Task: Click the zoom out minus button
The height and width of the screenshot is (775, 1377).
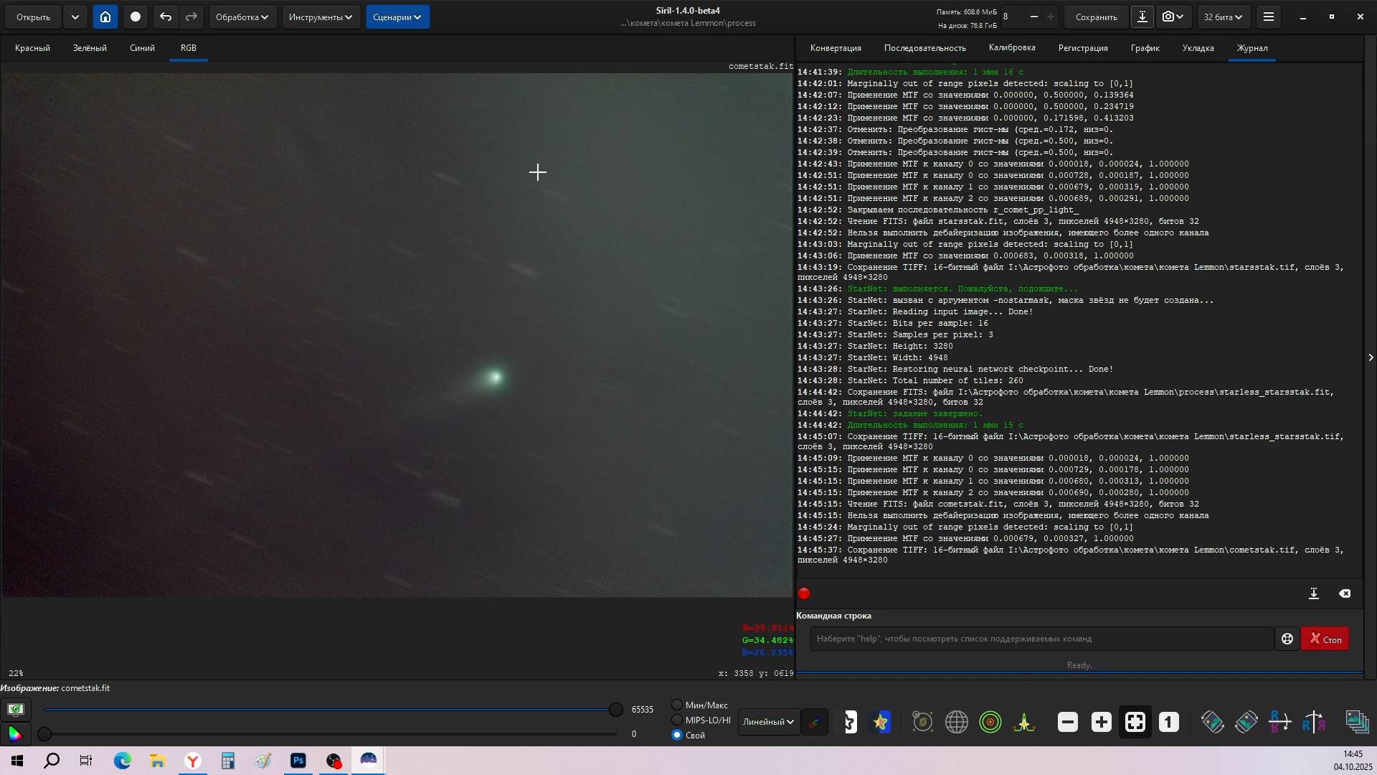Action: pos(1067,722)
